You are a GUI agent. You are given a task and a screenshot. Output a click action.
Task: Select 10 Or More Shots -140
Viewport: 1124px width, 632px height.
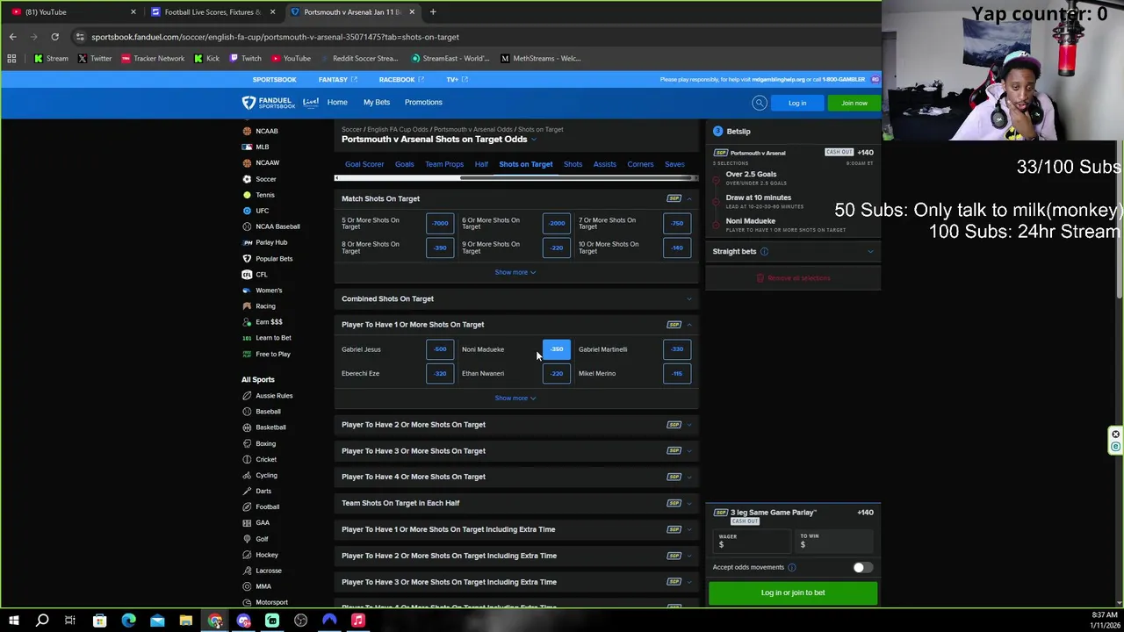coord(677,248)
